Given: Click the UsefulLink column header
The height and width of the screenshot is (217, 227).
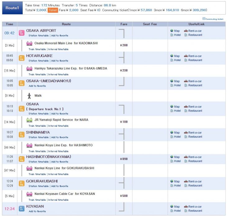Looking at the screenshot, I should 197,24.
